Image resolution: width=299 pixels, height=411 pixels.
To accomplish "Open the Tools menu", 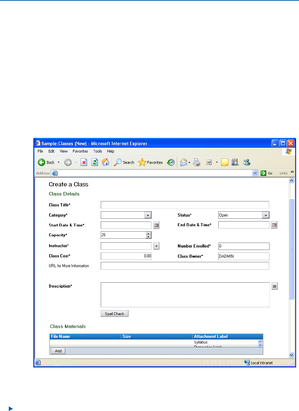I will [98, 151].
